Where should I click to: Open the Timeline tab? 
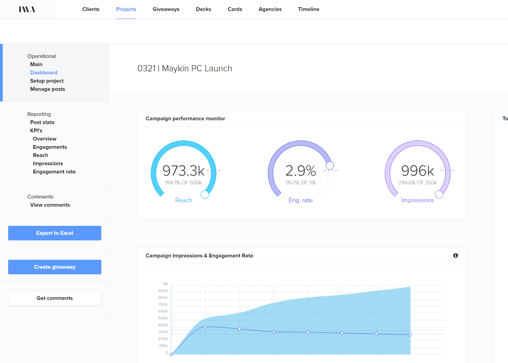pyautogui.click(x=309, y=9)
